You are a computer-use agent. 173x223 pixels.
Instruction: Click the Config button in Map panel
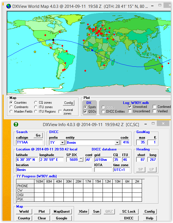(68, 103)
